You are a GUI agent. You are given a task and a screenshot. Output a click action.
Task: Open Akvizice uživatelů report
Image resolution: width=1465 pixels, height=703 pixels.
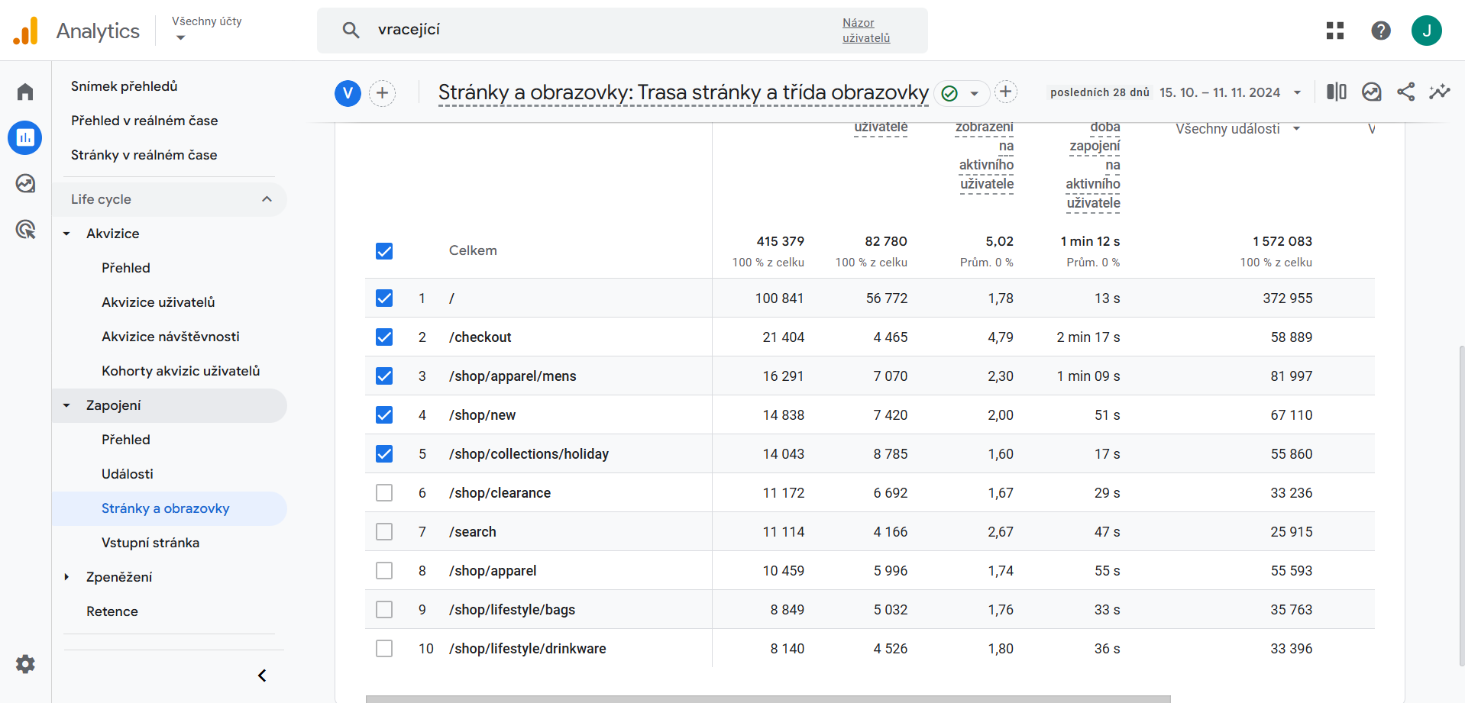click(158, 302)
